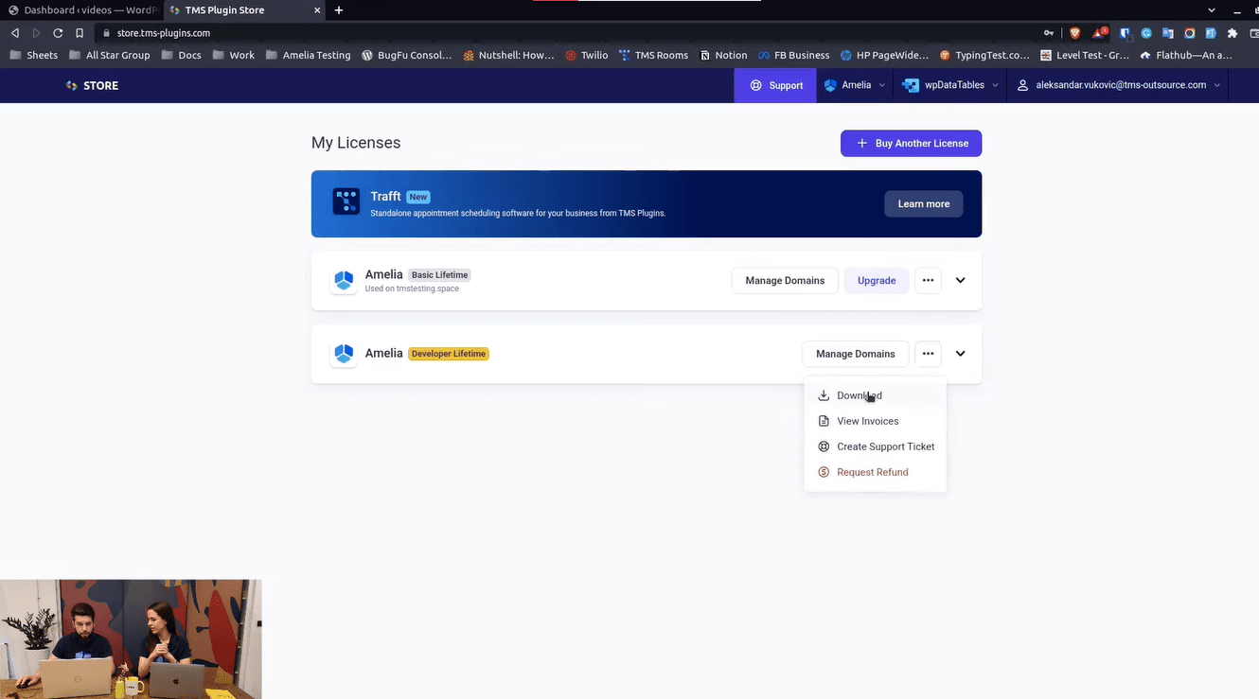Open the Support page
The image size is (1259, 699).
pyautogui.click(x=775, y=85)
